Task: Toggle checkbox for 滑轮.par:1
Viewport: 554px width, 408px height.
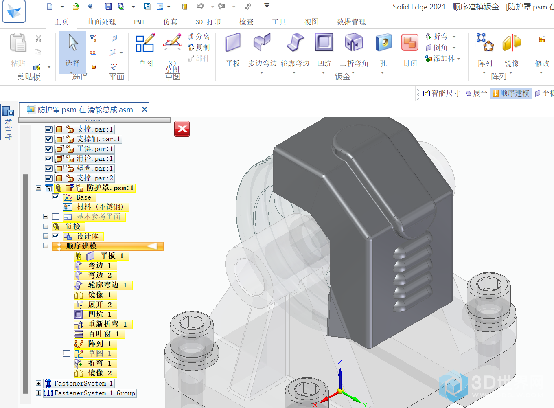Action: (48, 159)
